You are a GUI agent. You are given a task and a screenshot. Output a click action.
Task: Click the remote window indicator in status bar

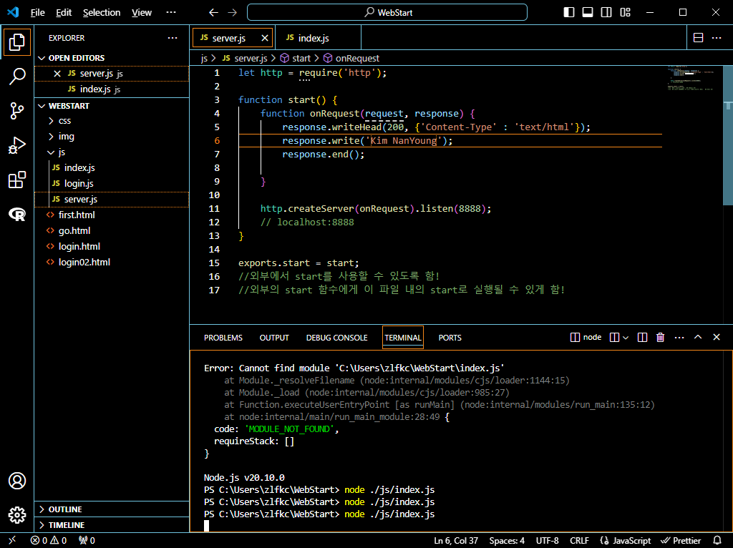(12, 541)
